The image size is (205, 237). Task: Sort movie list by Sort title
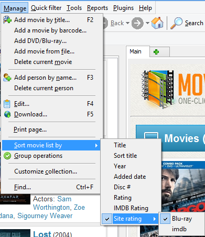click(x=131, y=156)
